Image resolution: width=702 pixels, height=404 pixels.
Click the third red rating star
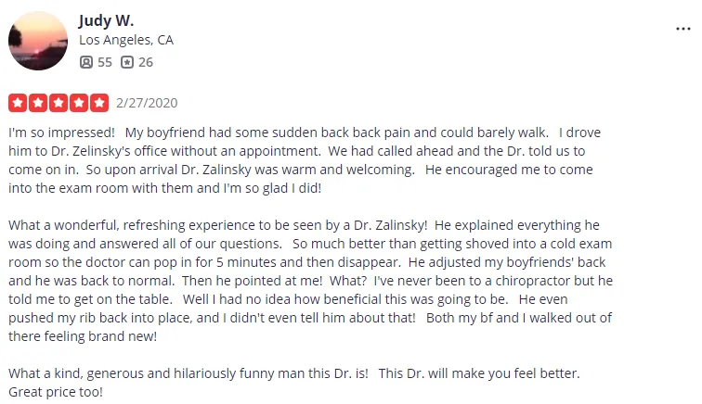point(58,103)
